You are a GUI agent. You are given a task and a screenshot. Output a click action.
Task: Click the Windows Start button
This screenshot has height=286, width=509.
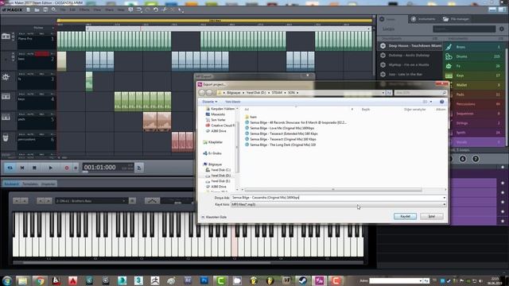click(x=6, y=280)
